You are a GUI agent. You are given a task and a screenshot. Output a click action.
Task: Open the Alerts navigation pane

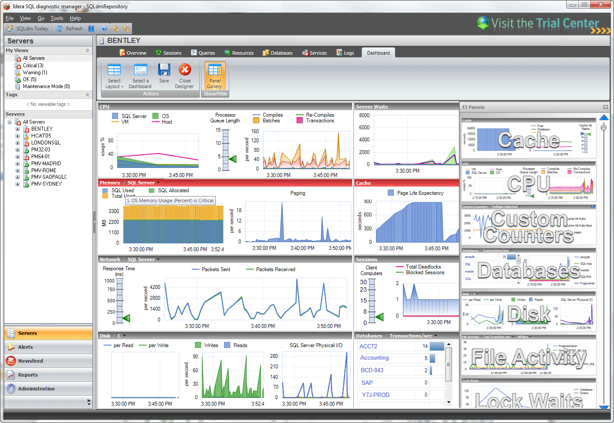(x=26, y=347)
